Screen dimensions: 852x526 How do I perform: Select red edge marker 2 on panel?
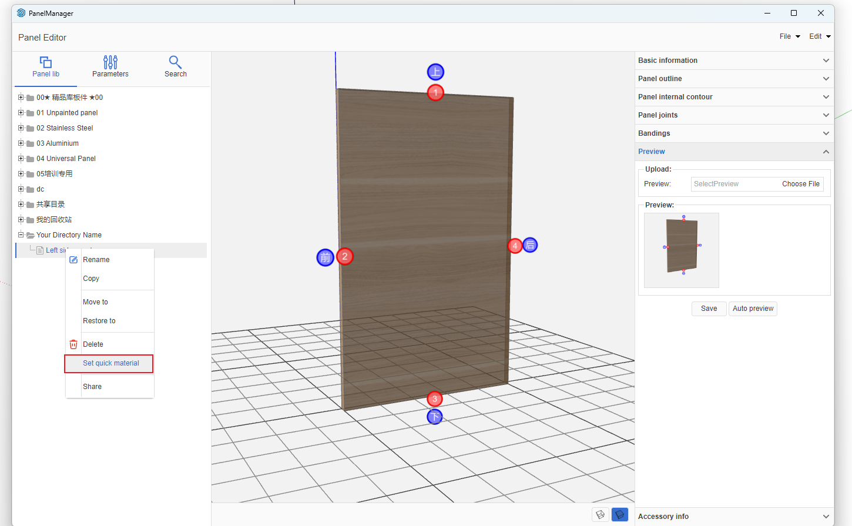pyautogui.click(x=345, y=257)
